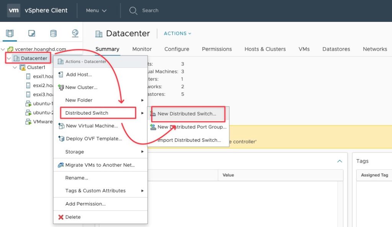Switch to the Monitor tab

pyautogui.click(x=142, y=49)
